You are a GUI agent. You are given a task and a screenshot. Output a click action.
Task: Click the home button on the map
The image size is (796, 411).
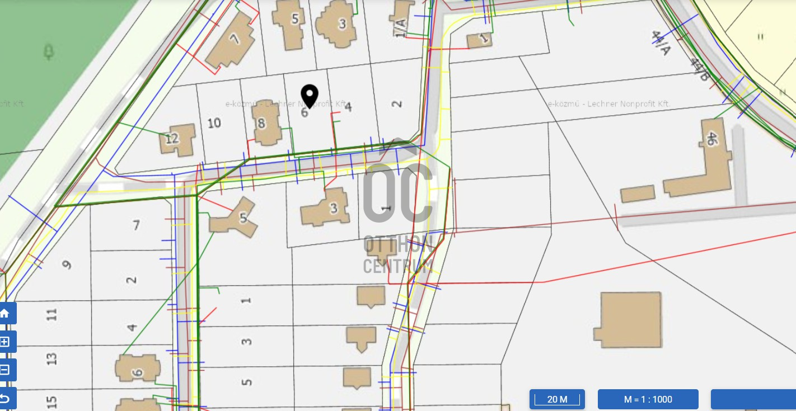point(7,314)
